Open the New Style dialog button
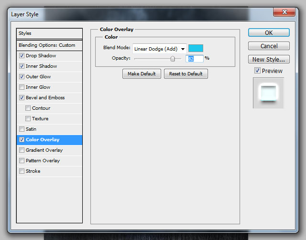Screen dimensions: 306x240 click(269, 60)
